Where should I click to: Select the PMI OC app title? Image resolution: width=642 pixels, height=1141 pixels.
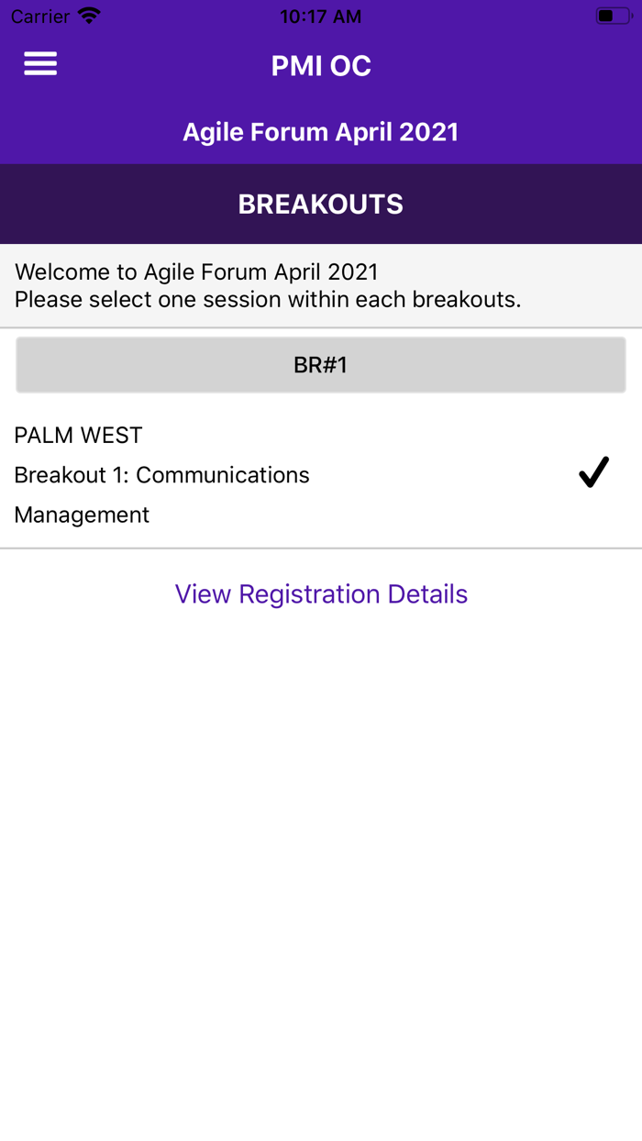320,65
